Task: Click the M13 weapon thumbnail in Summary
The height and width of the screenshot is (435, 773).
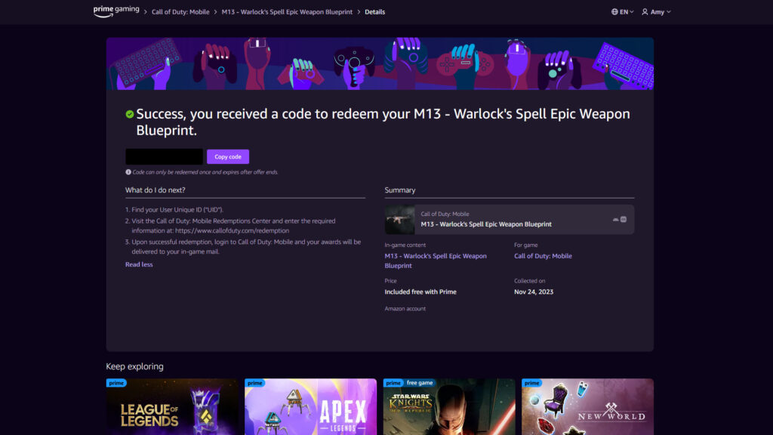Action: point(400,220)
